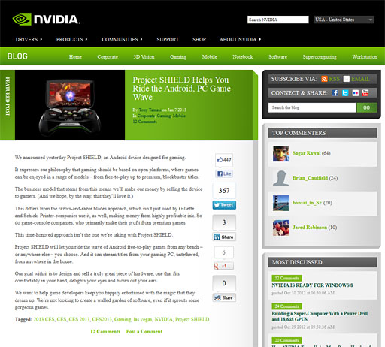Tweet this blog post

224,205
